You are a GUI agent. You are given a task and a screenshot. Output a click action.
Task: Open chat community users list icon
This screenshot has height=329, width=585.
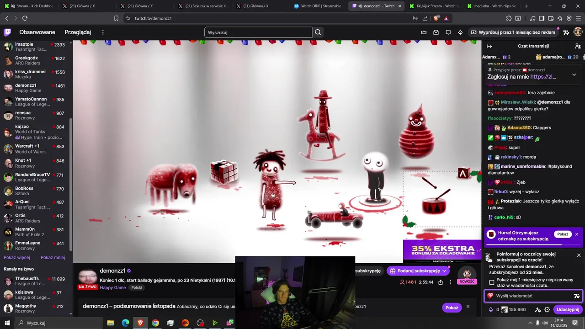[578, 46]
